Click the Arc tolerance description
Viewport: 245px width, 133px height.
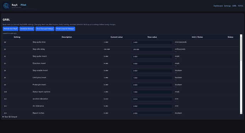(38, 106)
